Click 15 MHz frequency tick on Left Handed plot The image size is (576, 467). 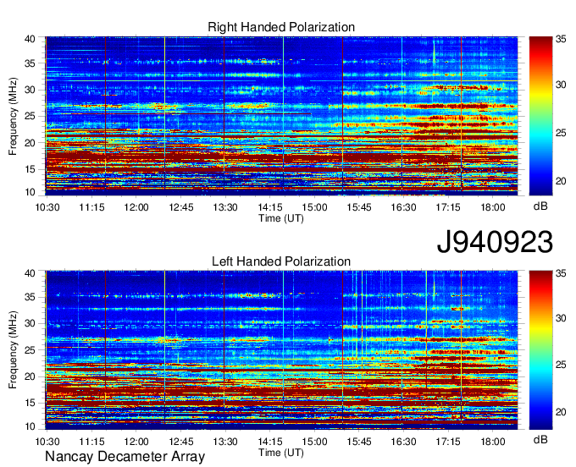pyautogui.click(x=30, y=404)
